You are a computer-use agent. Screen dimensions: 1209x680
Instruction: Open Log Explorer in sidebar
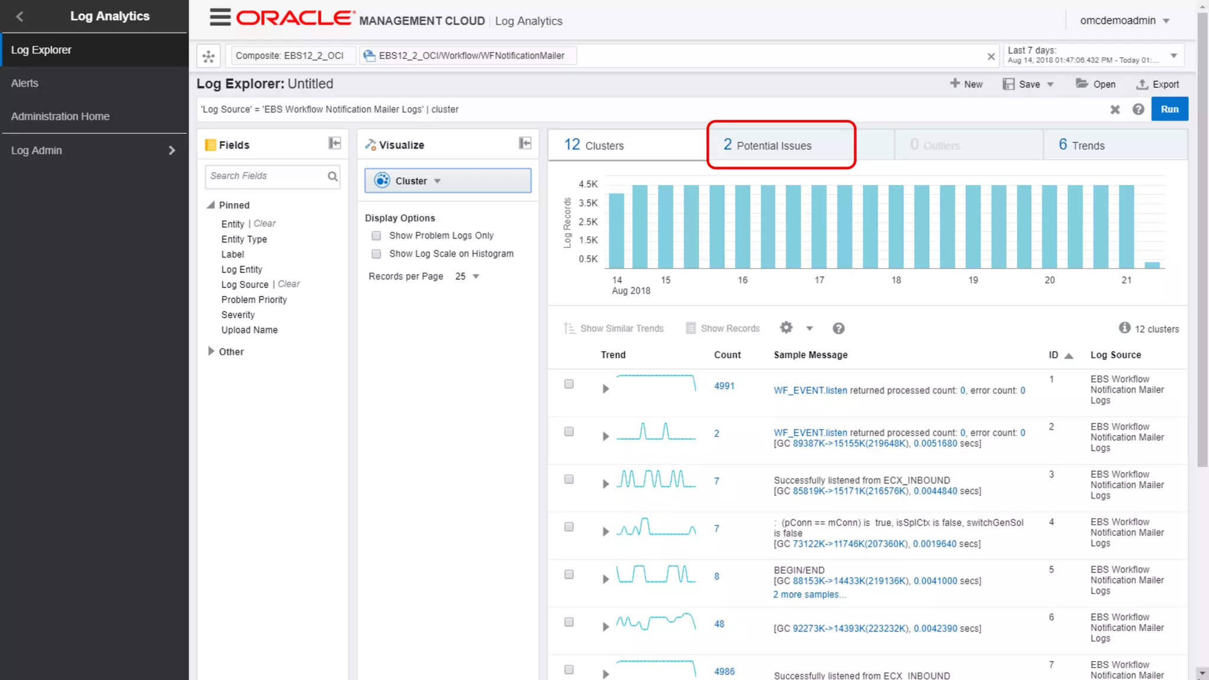click(94, 50)
